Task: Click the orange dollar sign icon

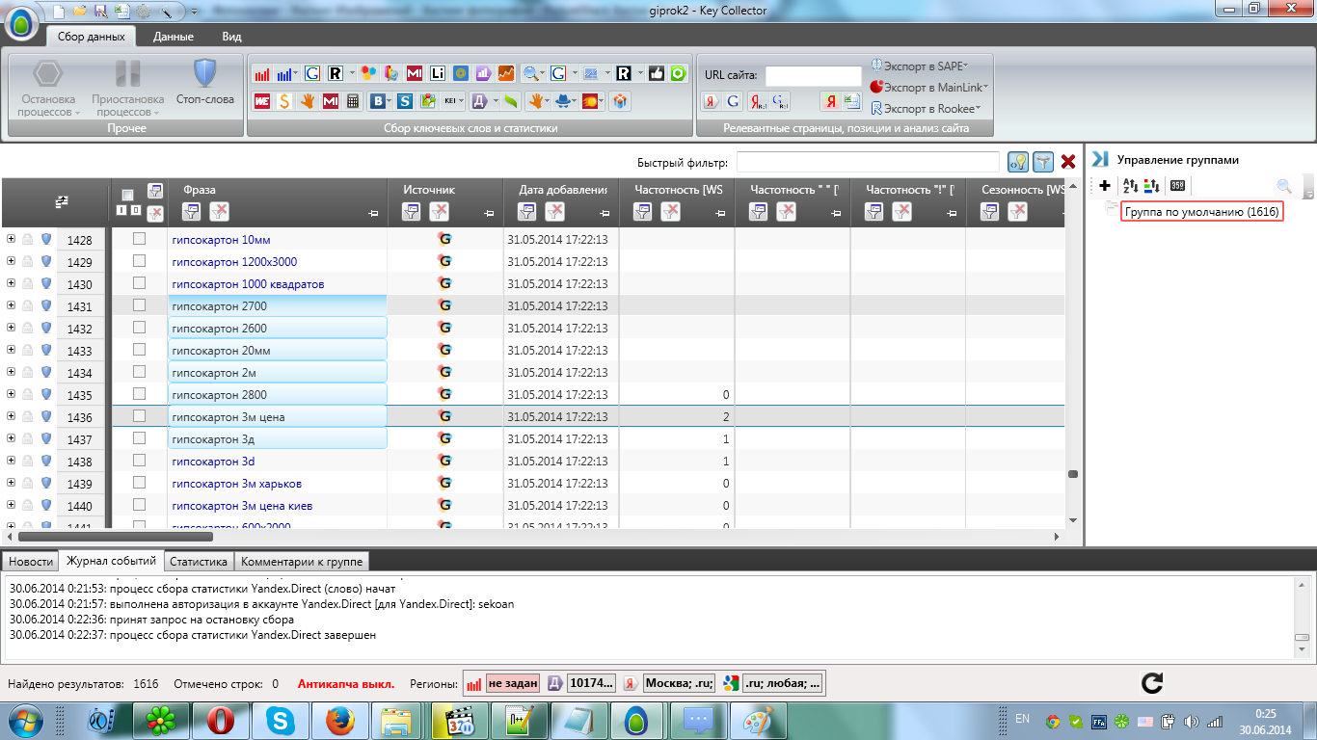Action: click(286, 100)
